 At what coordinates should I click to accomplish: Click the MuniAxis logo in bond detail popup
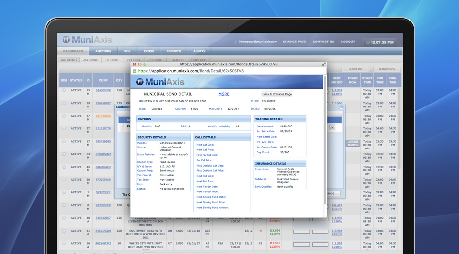click(x=160, y=82)
